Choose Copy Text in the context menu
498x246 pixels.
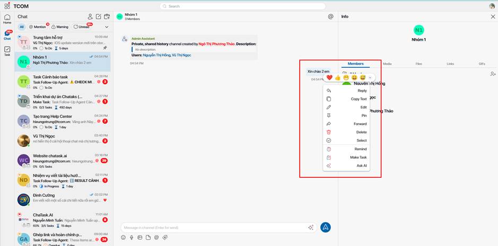coord(346,99)
